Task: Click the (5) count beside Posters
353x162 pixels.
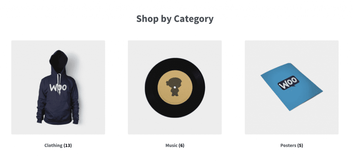Action: pos(300,145)
